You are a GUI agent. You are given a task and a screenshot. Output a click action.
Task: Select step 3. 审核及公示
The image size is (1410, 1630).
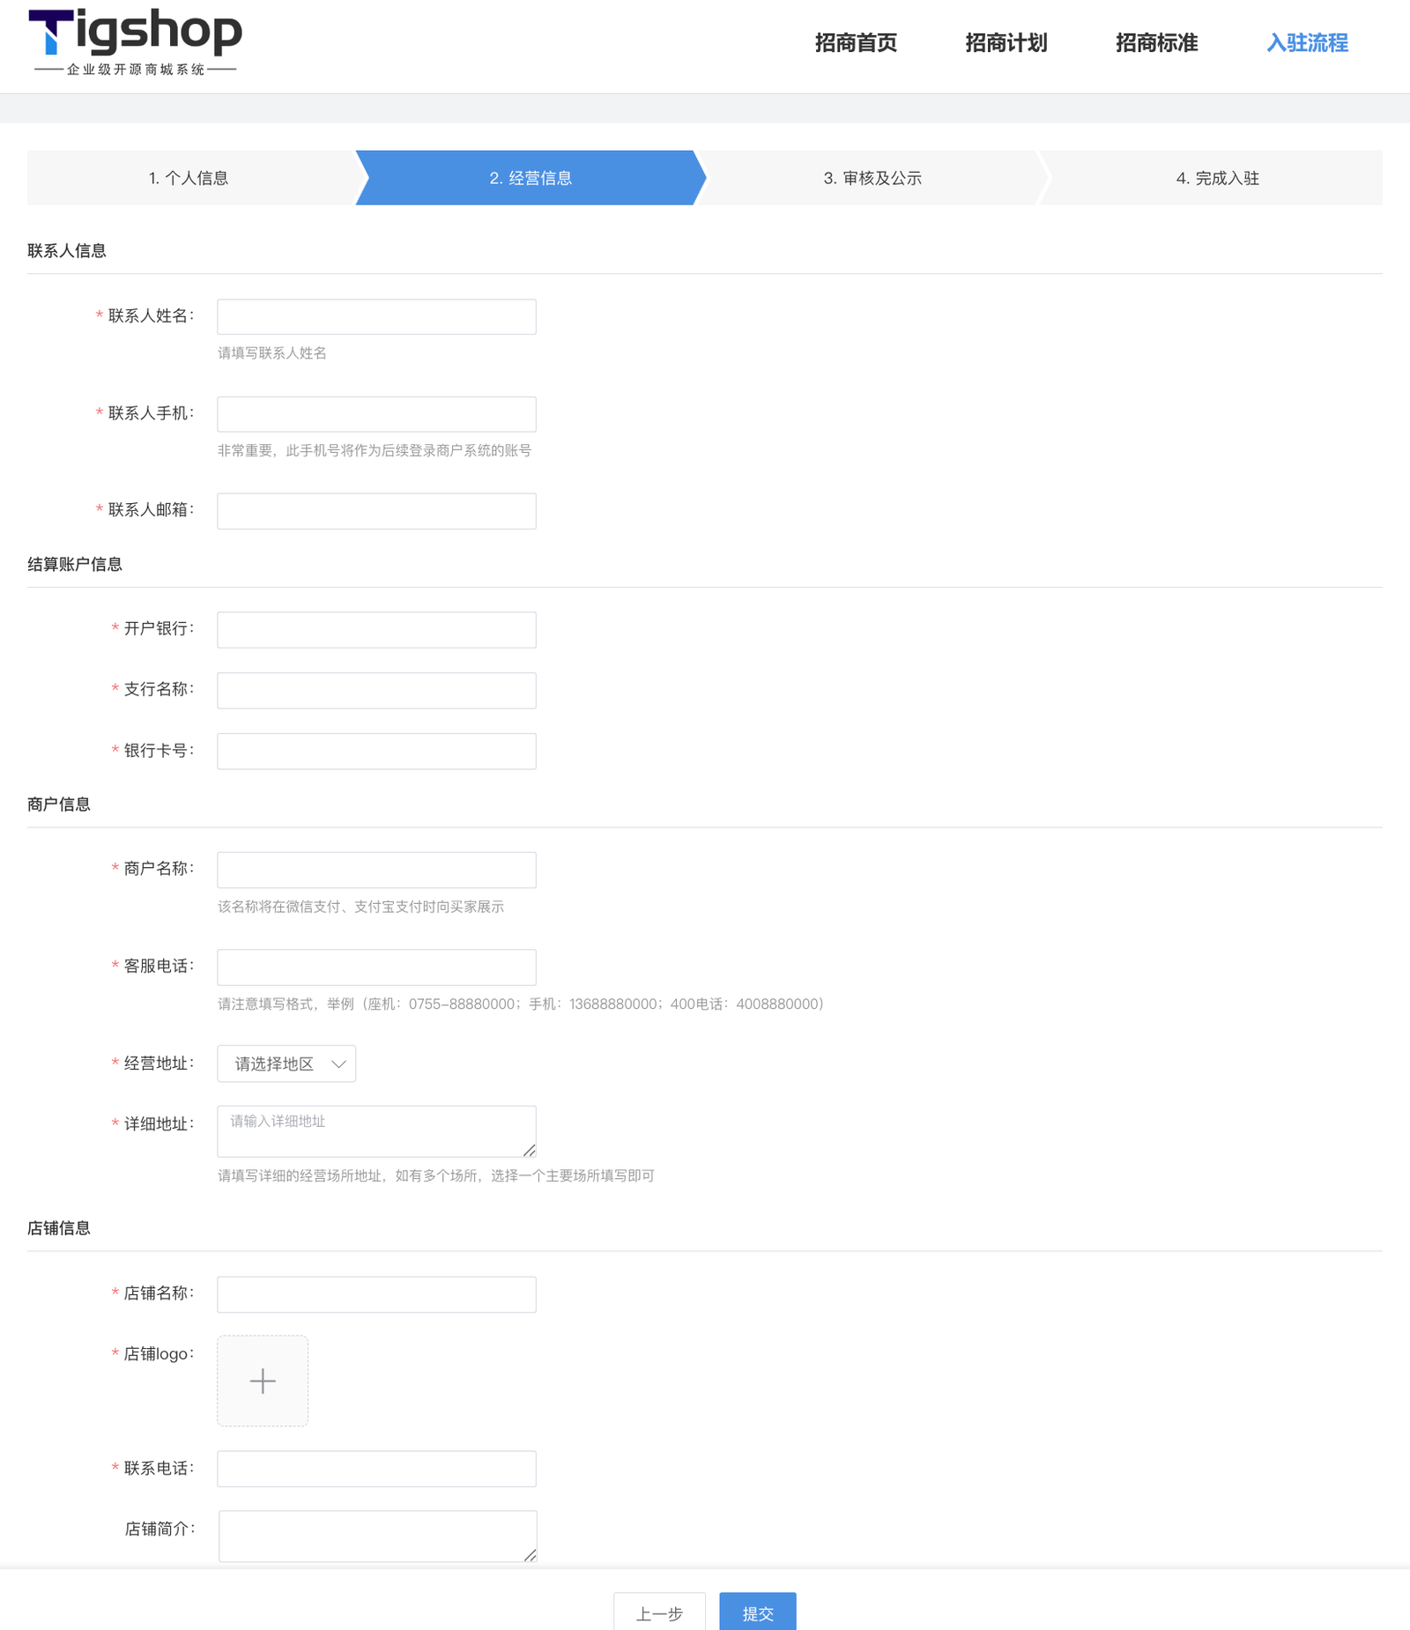pyautogui.click(x=872, y=178)
